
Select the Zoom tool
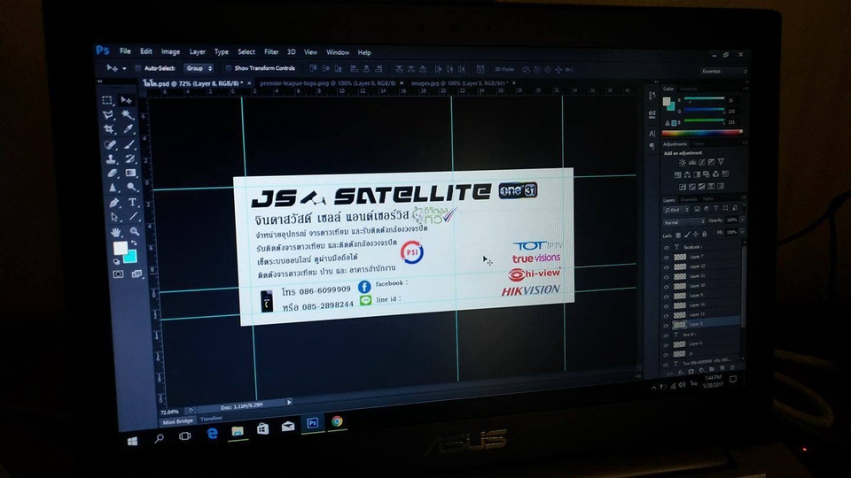click(135, 231)
